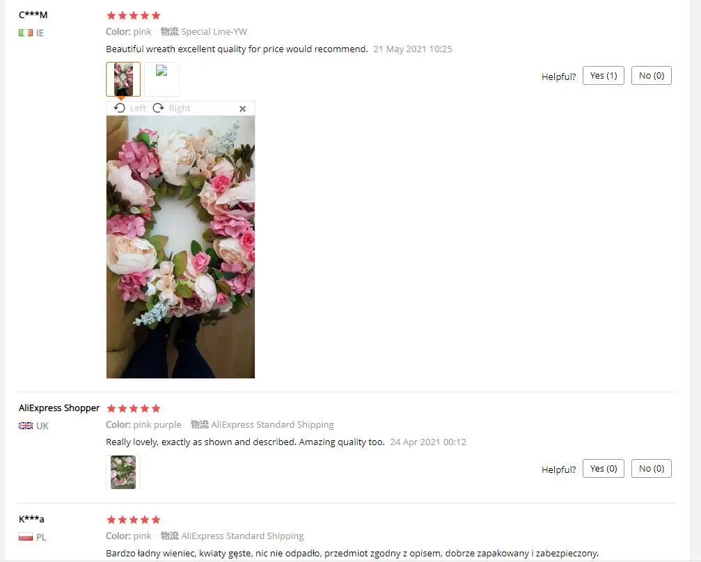Vote No (0) on the UK shopper's review
The width and height of the screenshot is (701, 562).
click(652, 469)
